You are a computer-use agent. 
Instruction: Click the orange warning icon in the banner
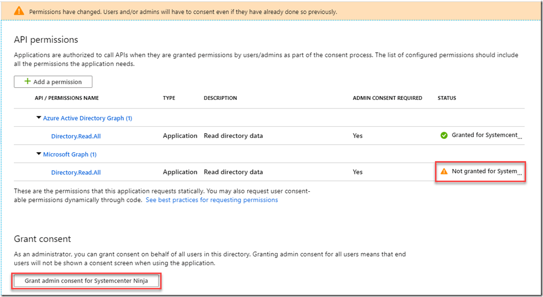(x=19, y=11)
